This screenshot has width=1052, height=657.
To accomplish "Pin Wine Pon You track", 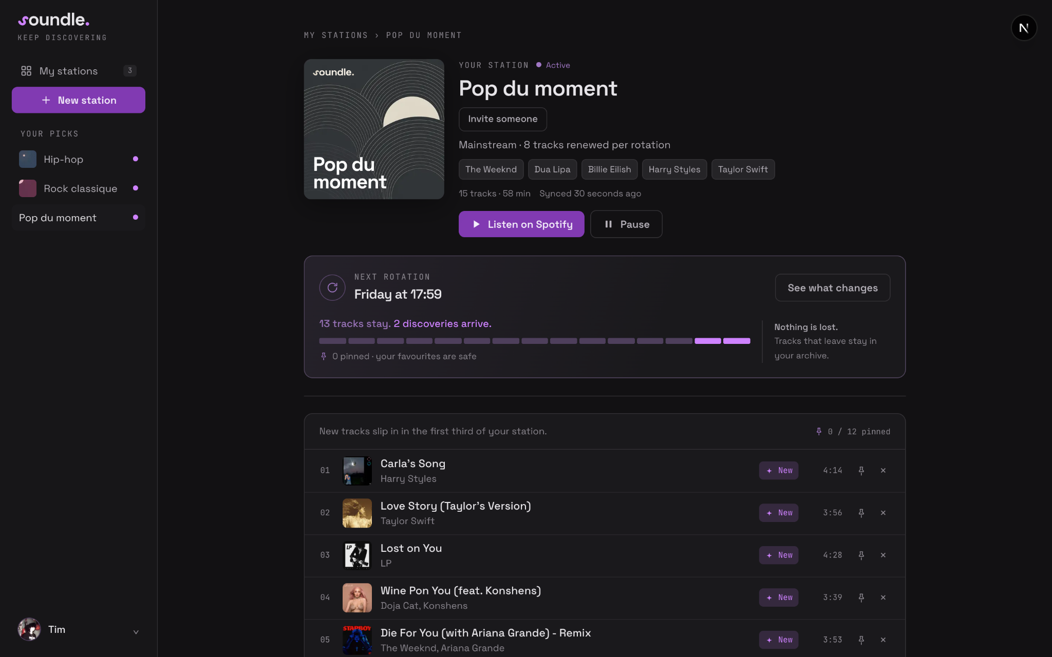I will click(x=861, y=597).
